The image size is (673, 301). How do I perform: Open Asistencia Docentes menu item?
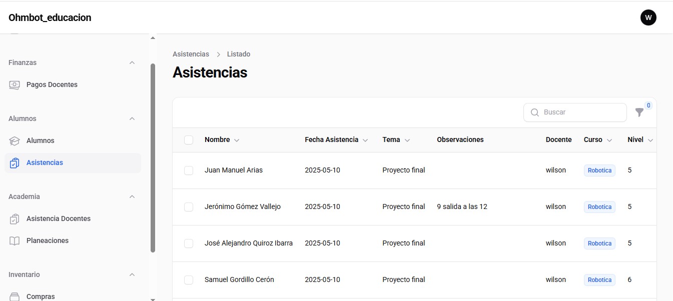pyautogui.click(x=73, y=218)
